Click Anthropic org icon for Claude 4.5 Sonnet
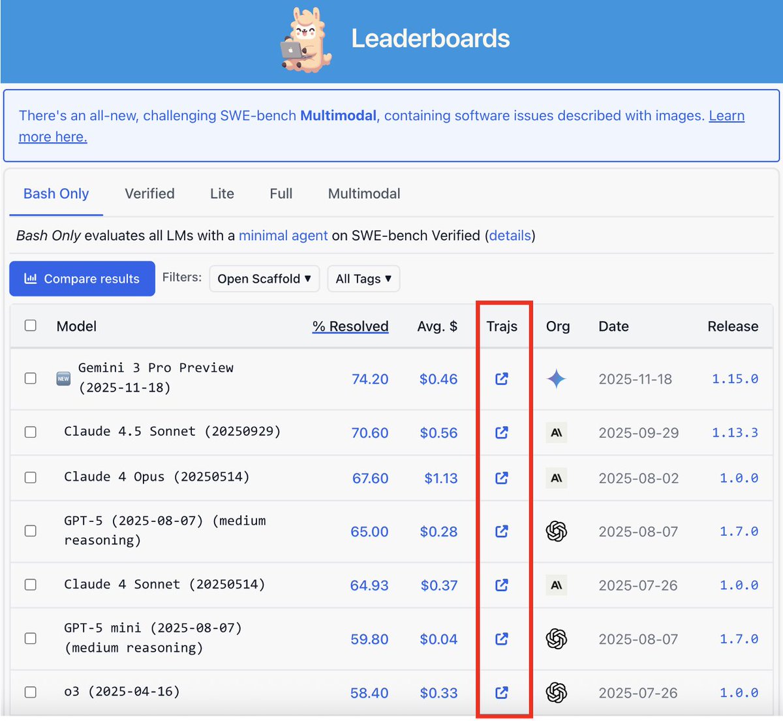Viewport: 783px width, 721px height. [557, 432]
